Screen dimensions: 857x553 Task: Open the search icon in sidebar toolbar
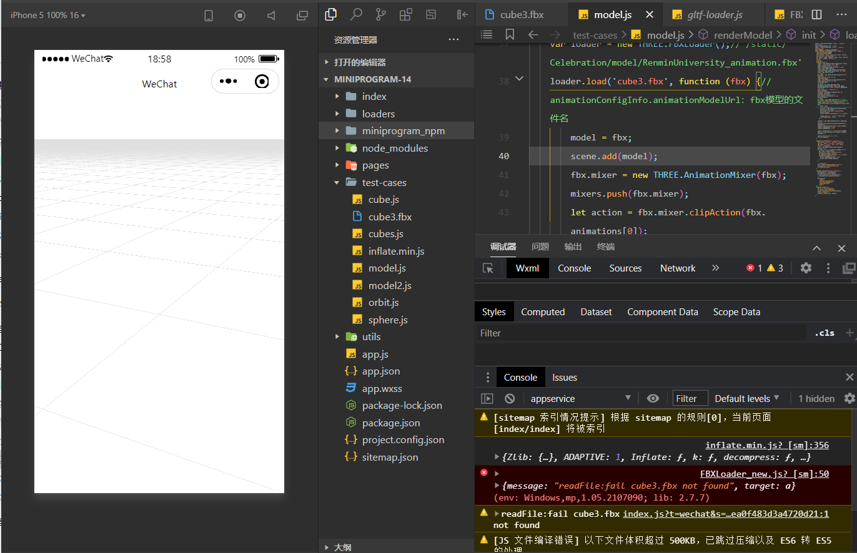pyautogui.click(x=356, y=14)
